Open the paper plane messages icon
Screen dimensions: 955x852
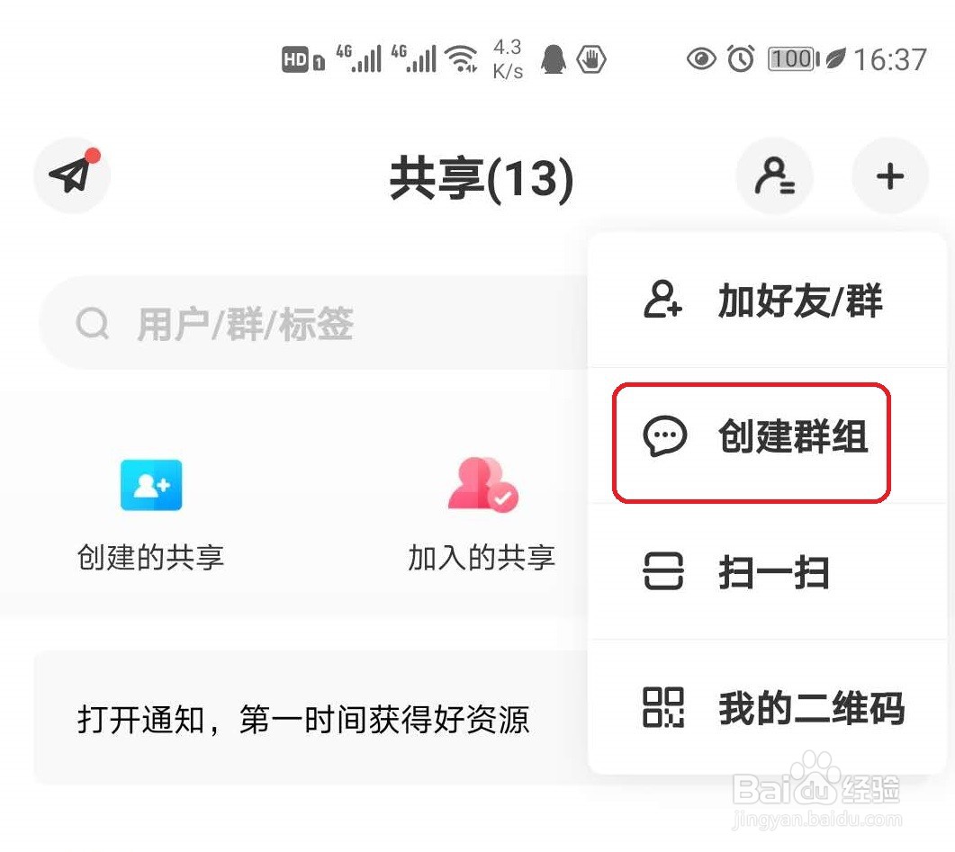coord(72,175)
